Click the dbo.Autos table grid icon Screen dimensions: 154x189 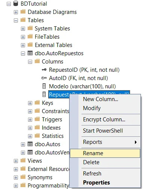tap(30, 144)
